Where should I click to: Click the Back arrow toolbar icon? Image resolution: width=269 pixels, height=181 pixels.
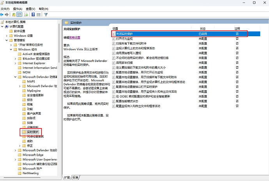[2, 14]
